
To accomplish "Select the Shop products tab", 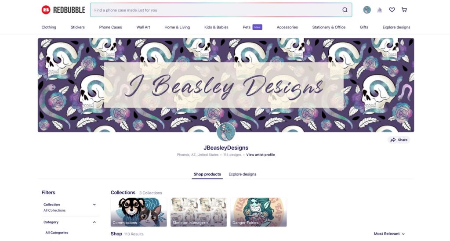I will 207,174.
